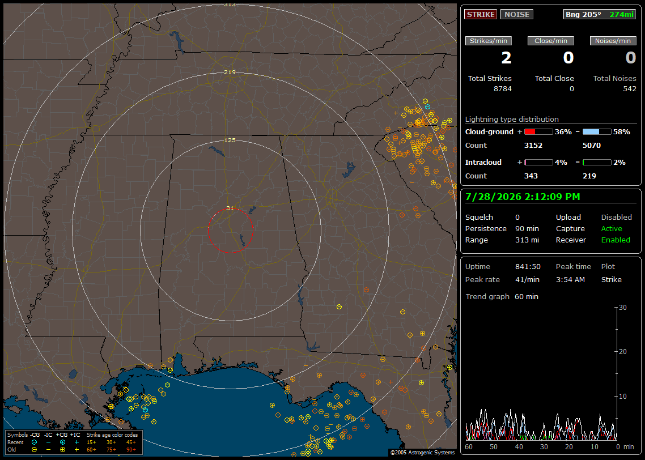Click the Squelch value 0
This screenshot has width=645, height=460.
click(517, 218)
